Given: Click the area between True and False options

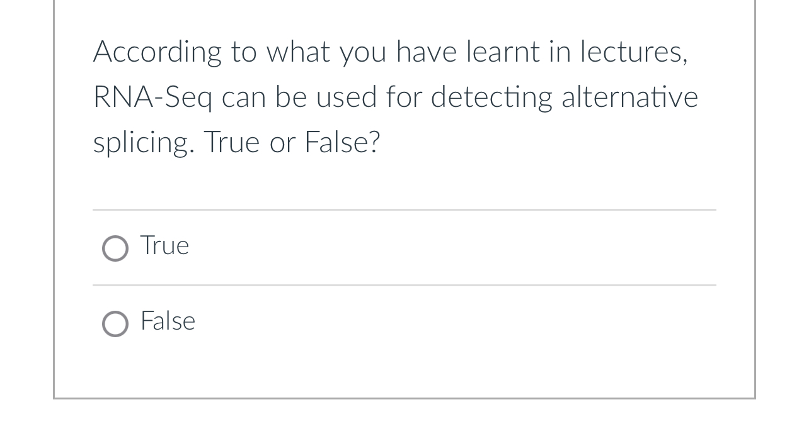Looking at the screenshot, I should tap(403, 285).
